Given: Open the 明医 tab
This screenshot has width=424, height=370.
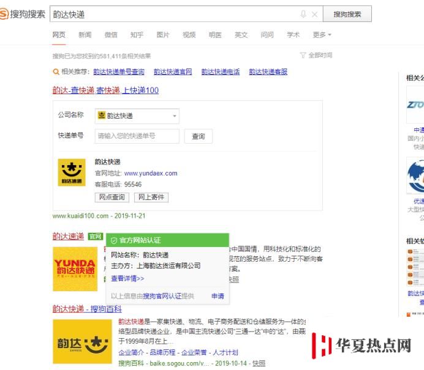Looking at the screenshot, I should 215,35.
